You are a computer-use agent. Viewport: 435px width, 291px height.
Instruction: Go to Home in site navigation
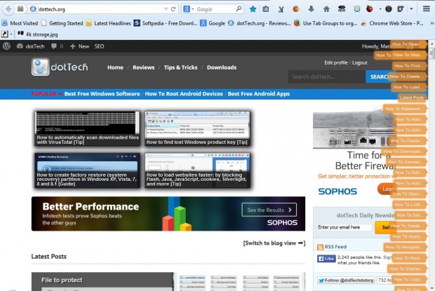tap(115, 67)
